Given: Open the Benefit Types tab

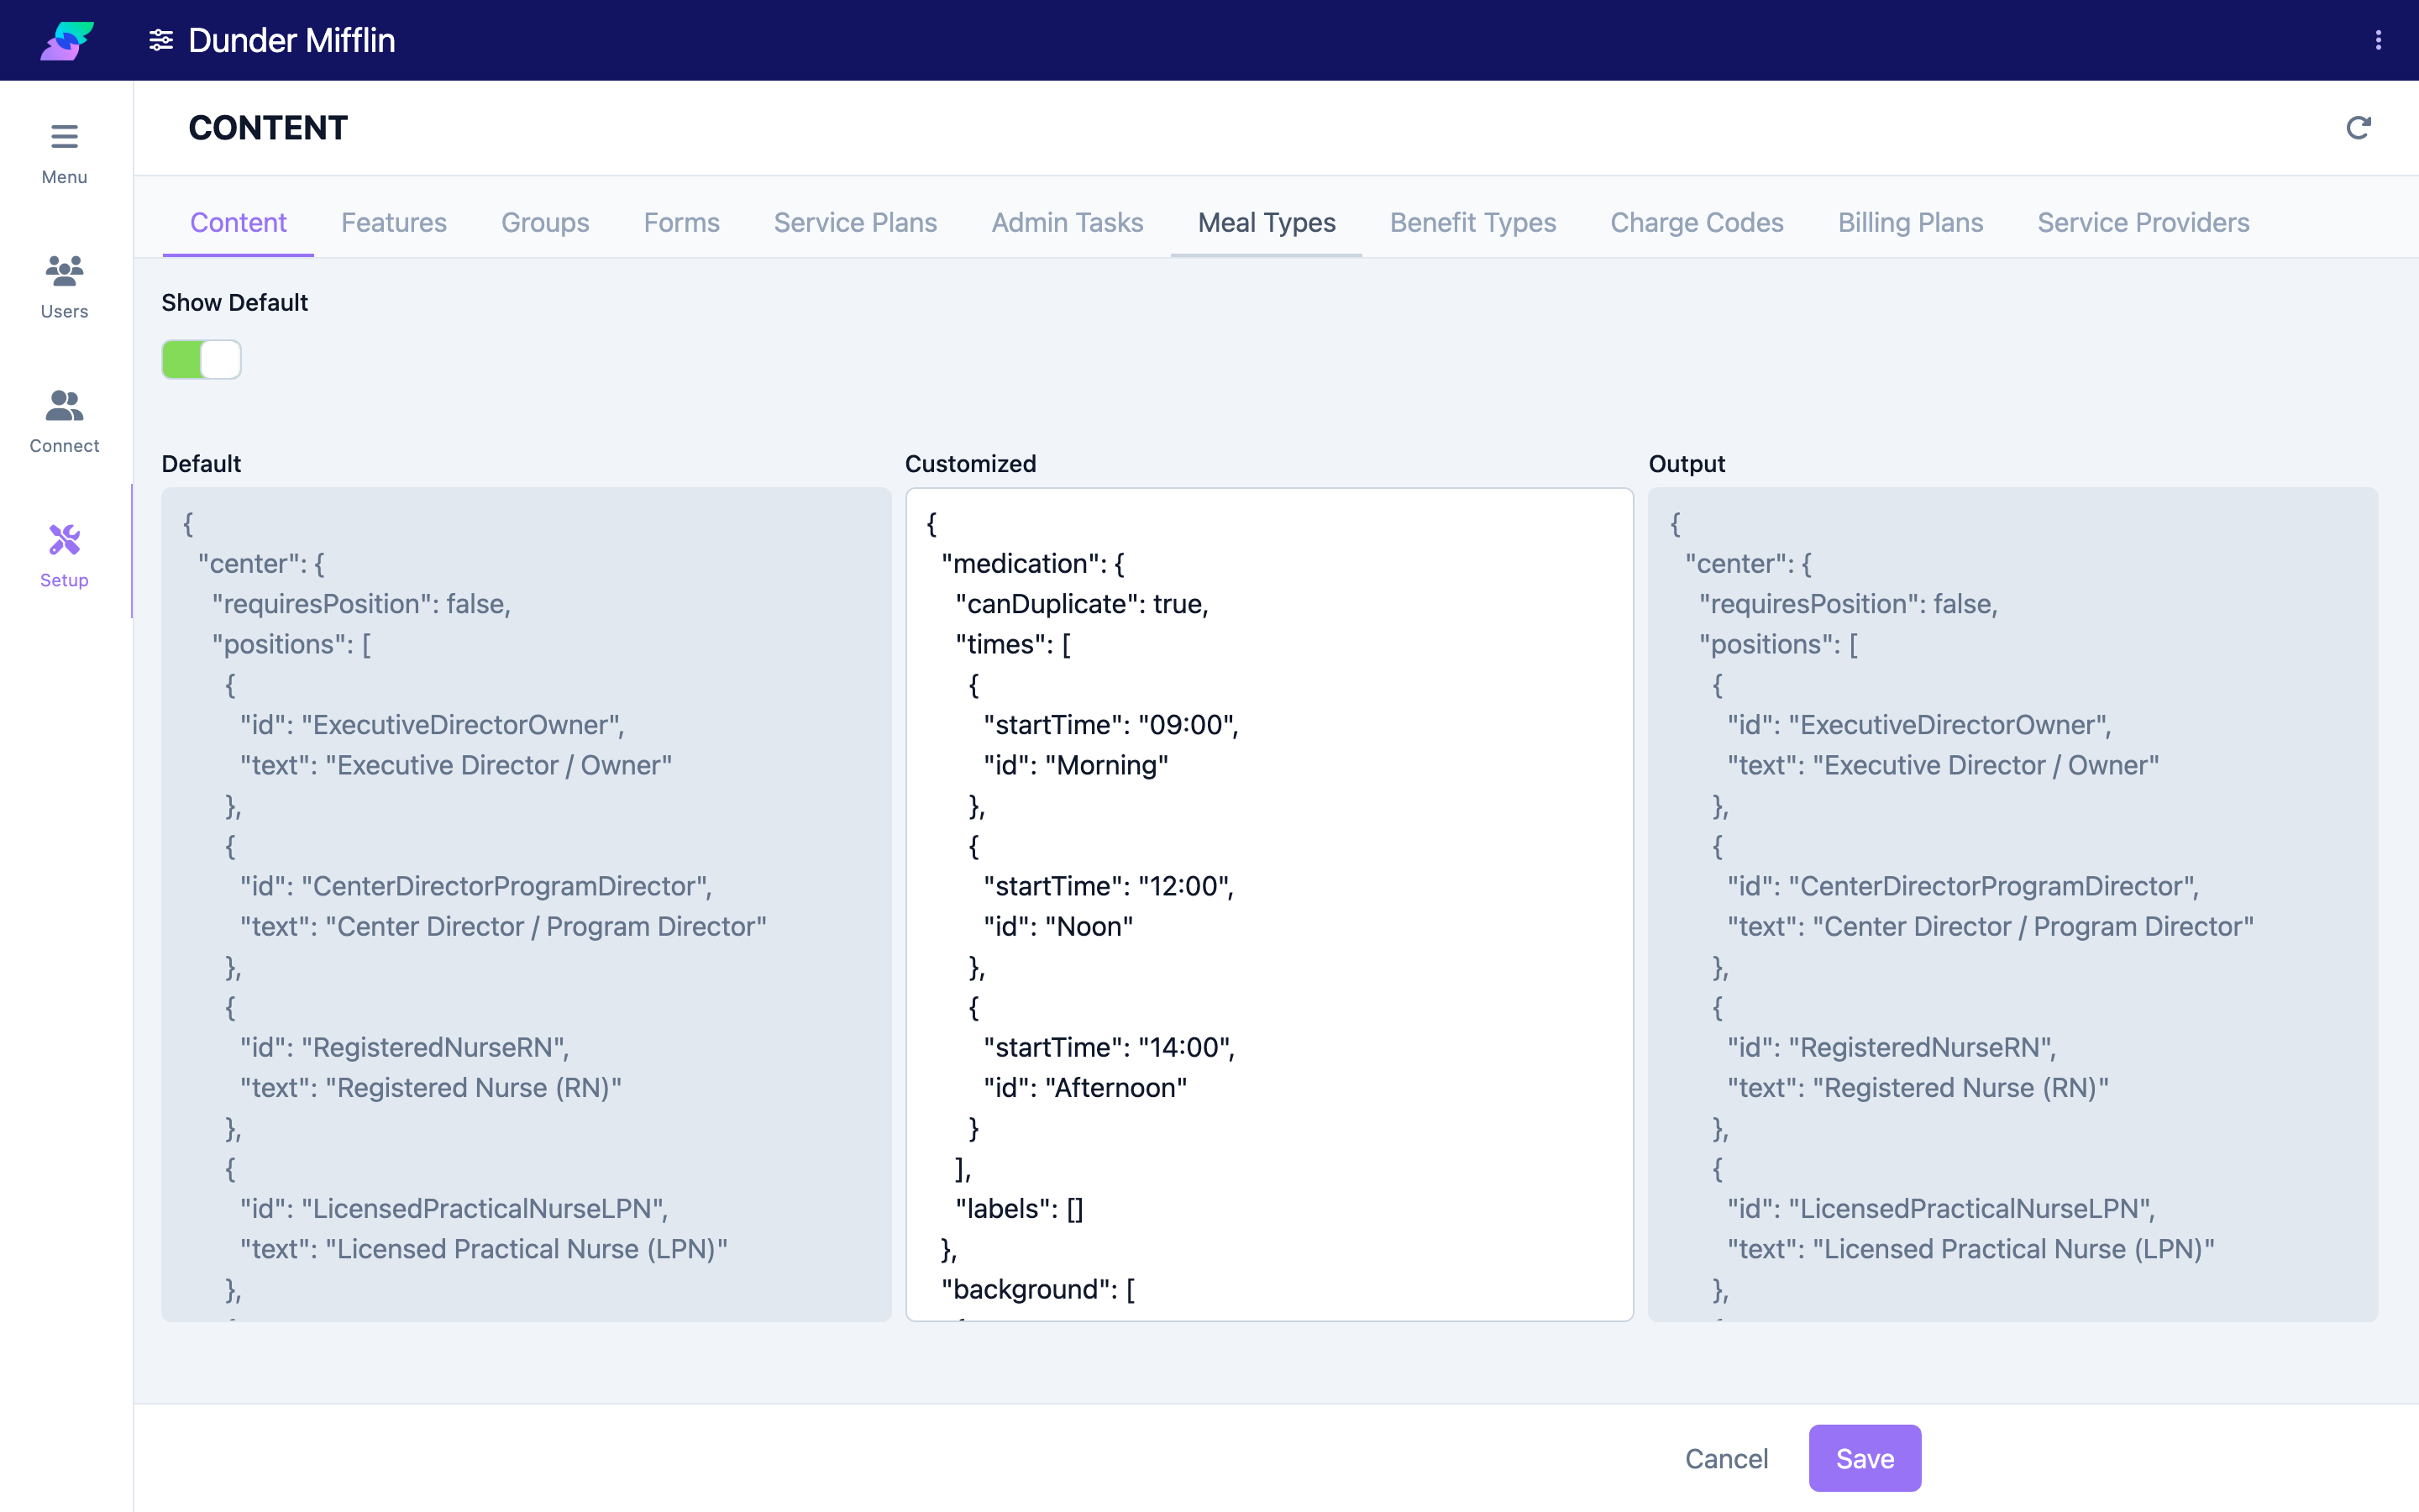Looking at the screenshot, I should (x=1473, y=222).
